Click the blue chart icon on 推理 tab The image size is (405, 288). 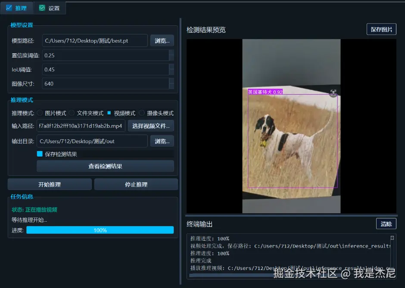pos(9,8)
